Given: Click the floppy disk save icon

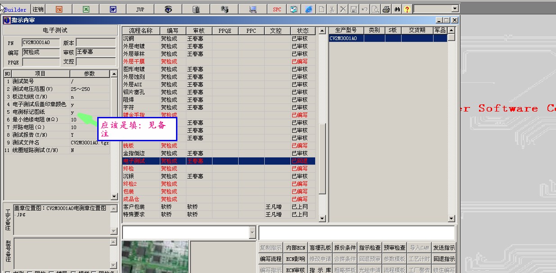Looking at the screenshot, I should pos(354,9).
